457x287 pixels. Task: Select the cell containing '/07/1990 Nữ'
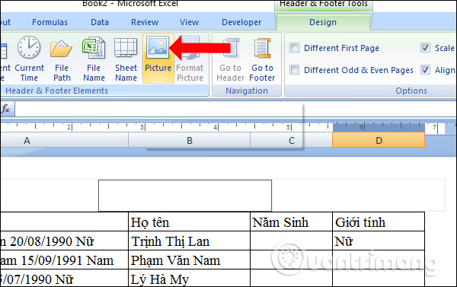(65, 279)
